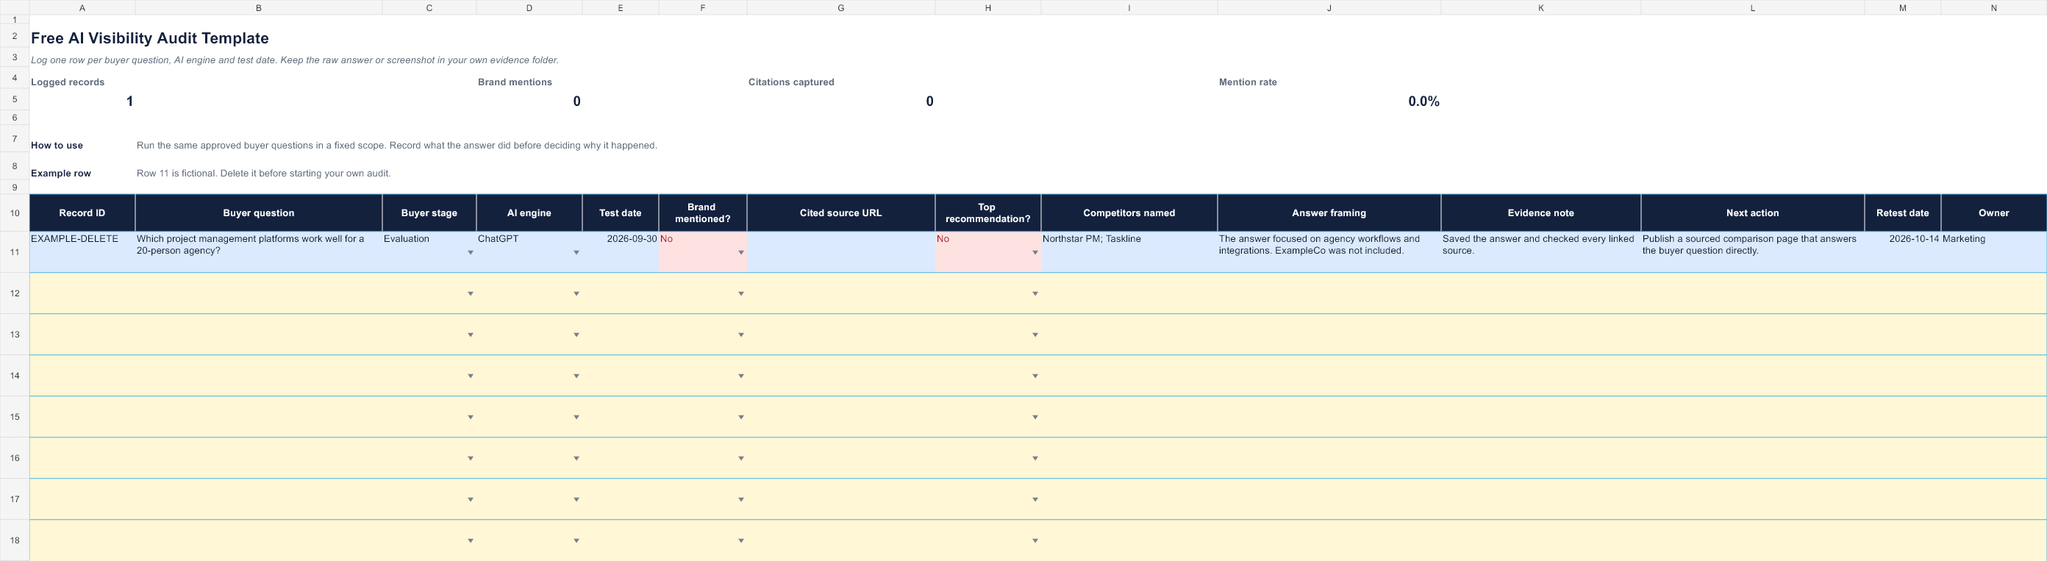This screenshot has height=561, width=2047.
Task: Click the 'Free AI Visibility Audit Template' title
Action: (x=150, y=38)
